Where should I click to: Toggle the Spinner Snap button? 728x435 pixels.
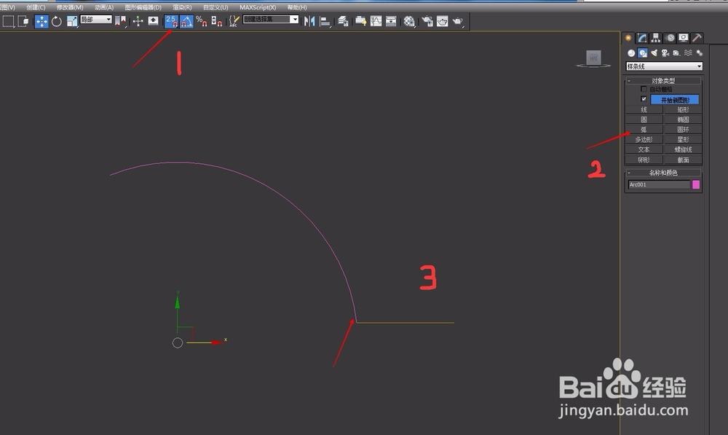click(x=217, y=21)
